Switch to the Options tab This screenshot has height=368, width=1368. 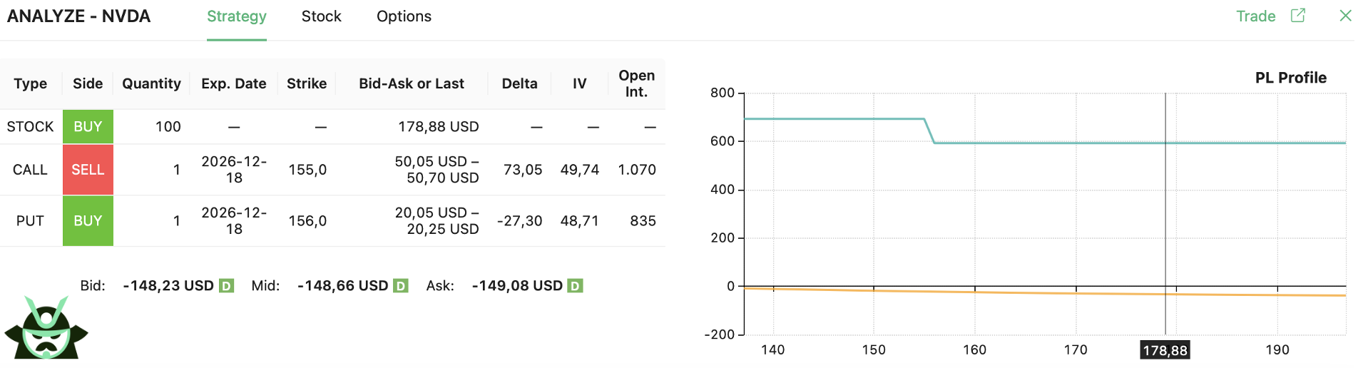404,16
